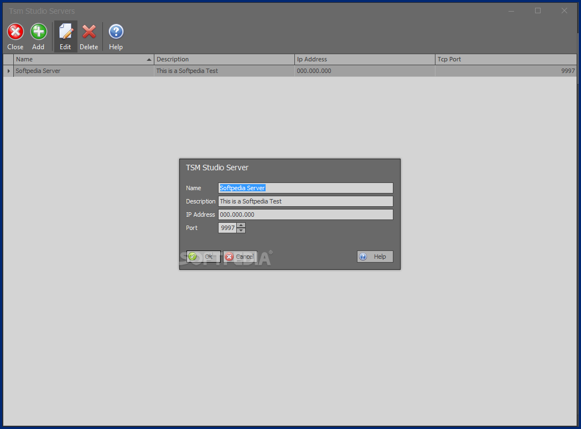The height and width of the screenshot is (429, 581).
Task: Confirm the dialog with the Ok button
Action: [x=204, y=257]
